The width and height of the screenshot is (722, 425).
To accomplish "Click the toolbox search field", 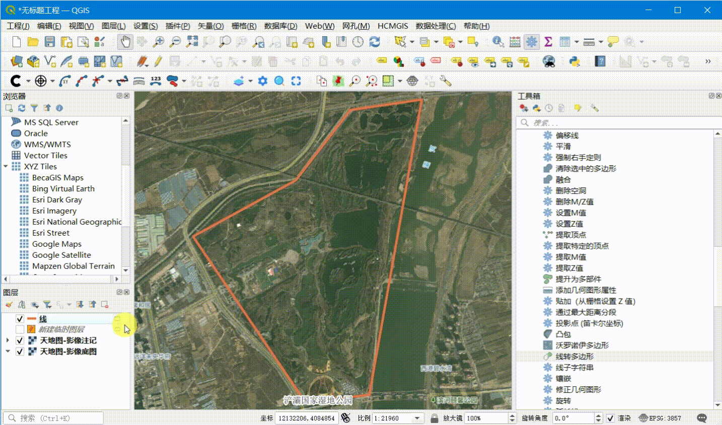I will [619, 123].
